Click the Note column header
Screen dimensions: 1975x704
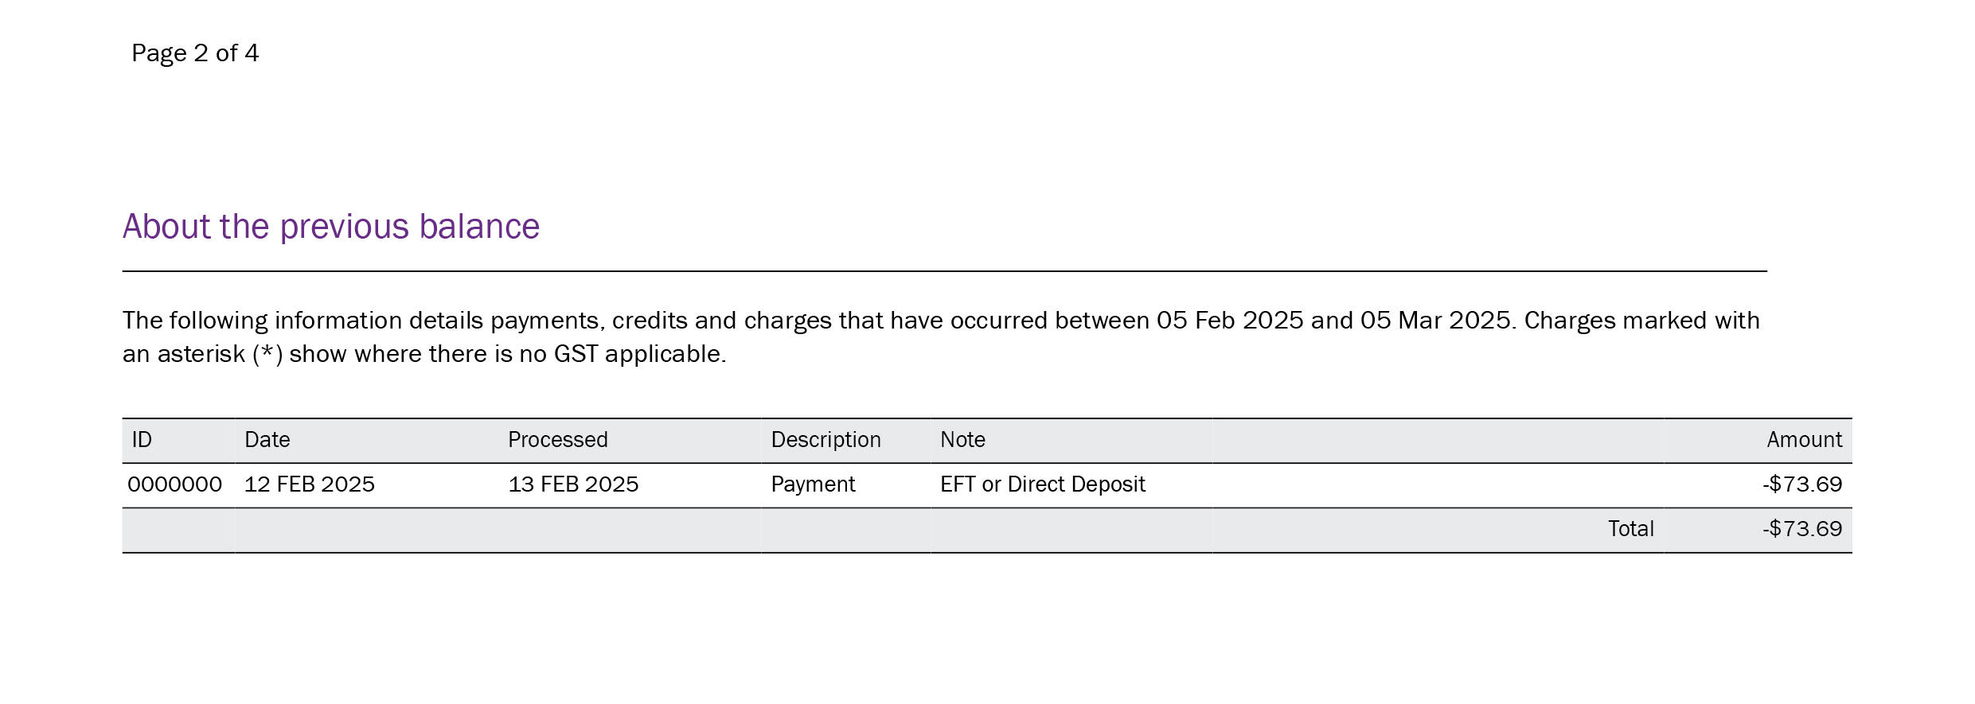click(963, 440)
